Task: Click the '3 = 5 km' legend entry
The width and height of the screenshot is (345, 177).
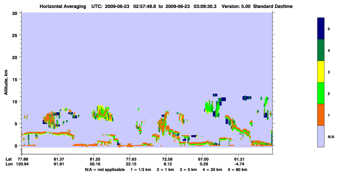Action: point(188,170)
